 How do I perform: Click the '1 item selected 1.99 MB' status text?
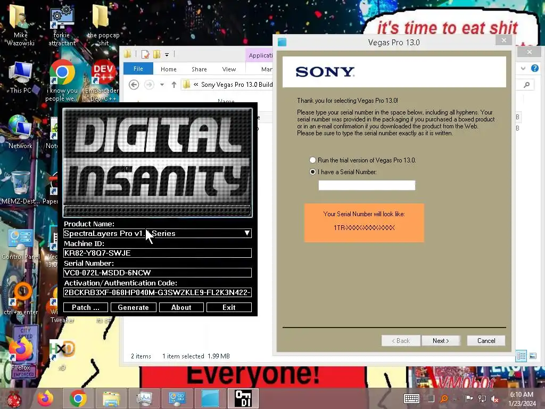196,356
